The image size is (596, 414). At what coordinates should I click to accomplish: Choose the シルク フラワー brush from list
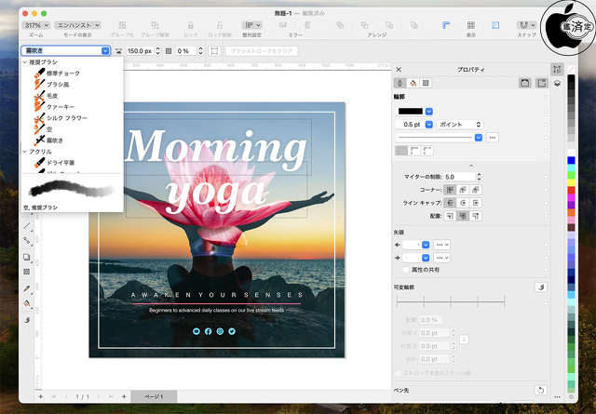[x=68, y=118]
